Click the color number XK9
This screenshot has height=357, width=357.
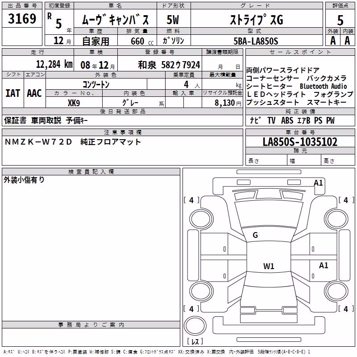click(74, 103)
